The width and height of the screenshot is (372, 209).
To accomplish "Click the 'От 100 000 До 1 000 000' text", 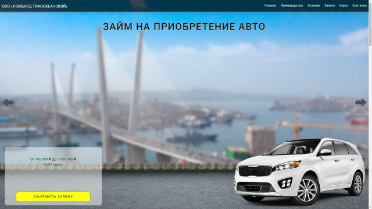I will (53, 159).
